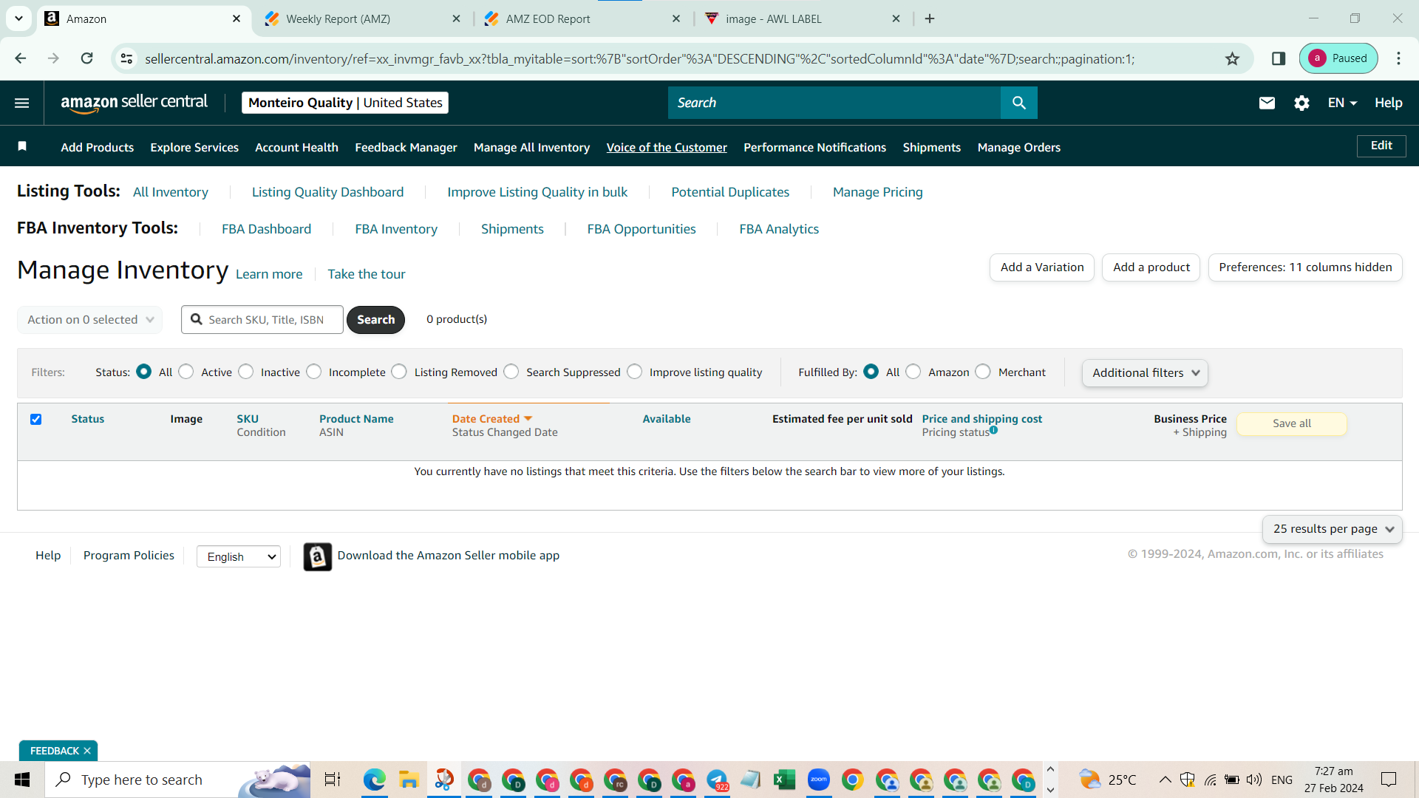Select the Inactive status filter
This screenshot has height=798, width=1419.
click(246, 372)
